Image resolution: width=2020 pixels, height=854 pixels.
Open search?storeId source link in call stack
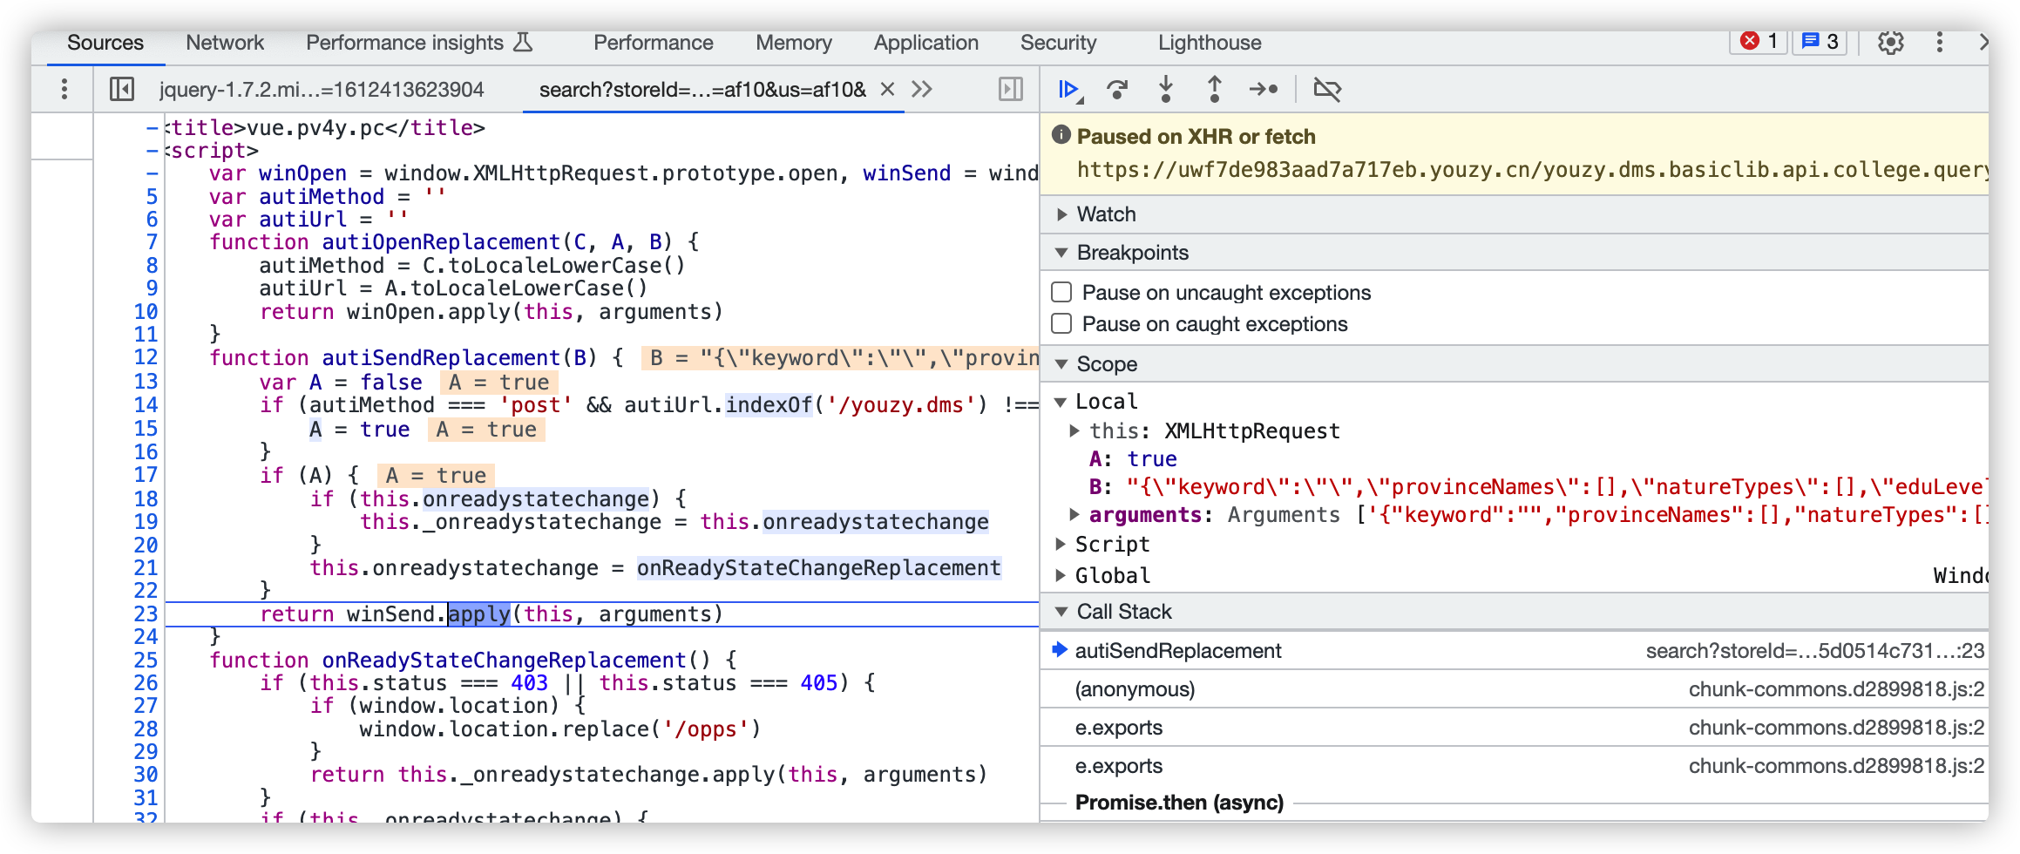[x=1815, y=651]
